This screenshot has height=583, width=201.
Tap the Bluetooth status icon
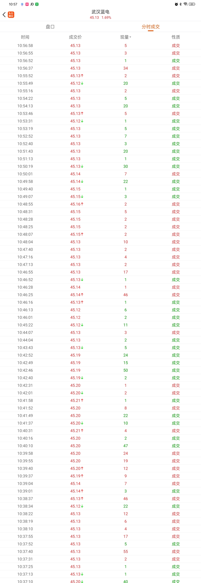click(x=180, y=4)
